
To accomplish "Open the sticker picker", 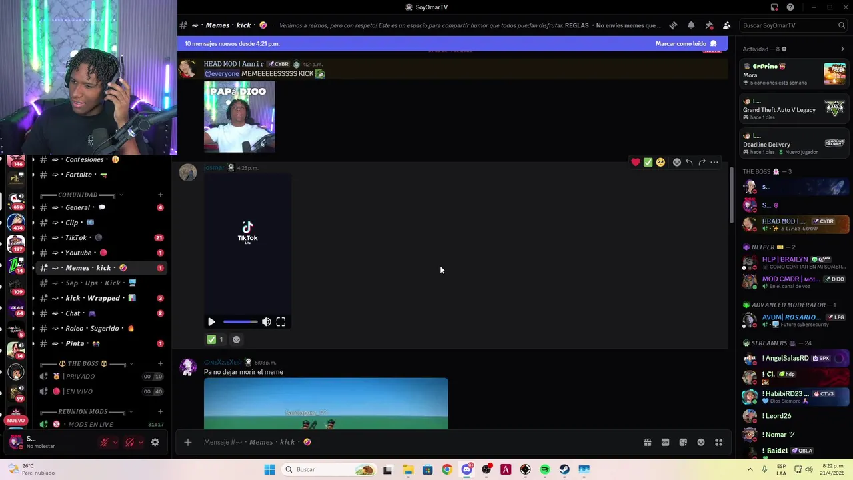I will coord(683,442).
